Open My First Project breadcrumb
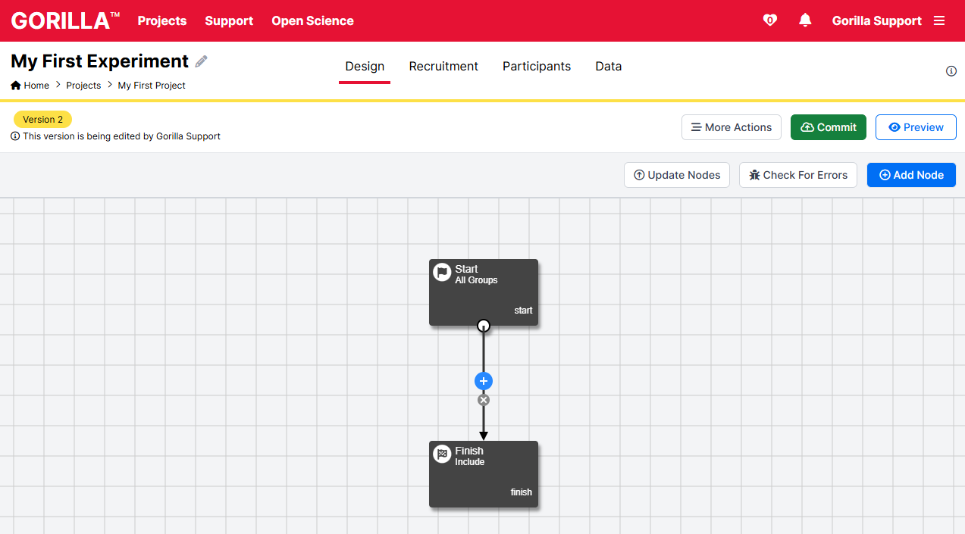The width and height of the screenshot is (965, 534). point(152,86)
